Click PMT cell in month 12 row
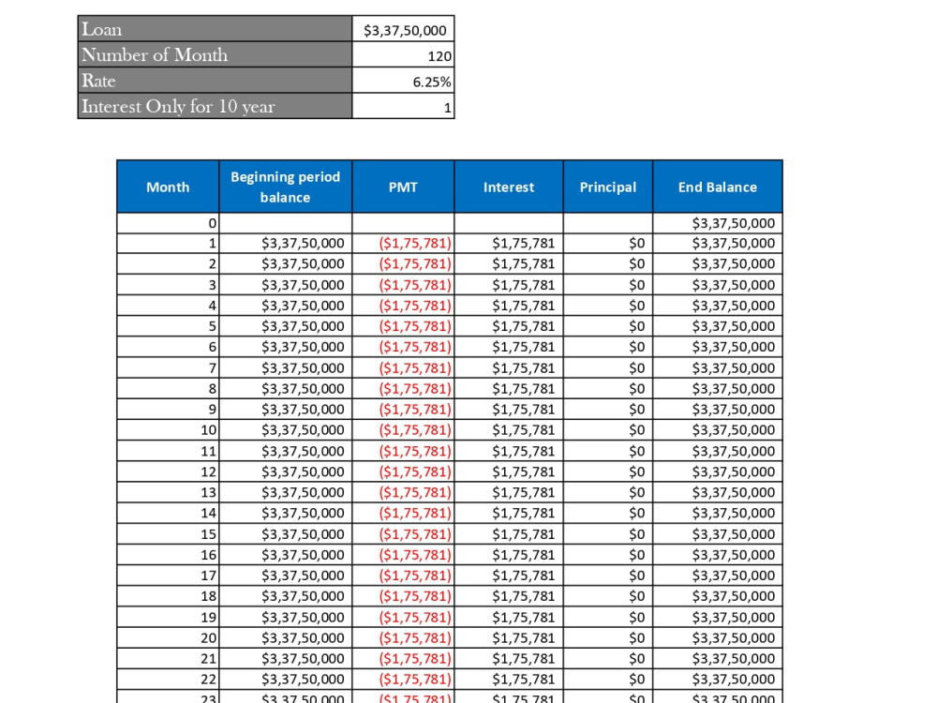This screenshot has height=703, width=937. click(x=403, y=471)
